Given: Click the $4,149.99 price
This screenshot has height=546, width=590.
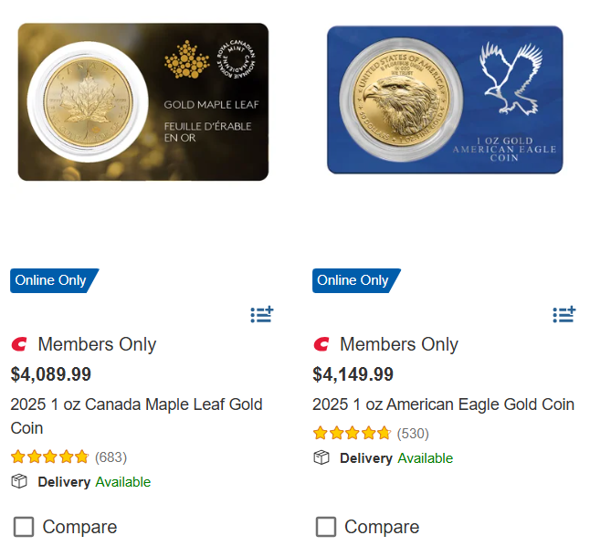Looking at the screenshot, I should coord(353,374).
